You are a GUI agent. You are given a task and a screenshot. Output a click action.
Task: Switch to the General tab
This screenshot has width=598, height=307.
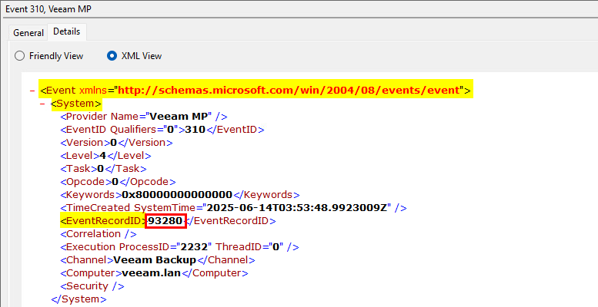[x=28, y=33]
